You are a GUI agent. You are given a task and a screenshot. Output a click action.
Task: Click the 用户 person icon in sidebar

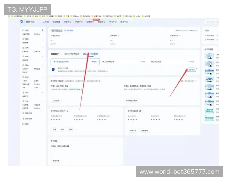[23, 92]
